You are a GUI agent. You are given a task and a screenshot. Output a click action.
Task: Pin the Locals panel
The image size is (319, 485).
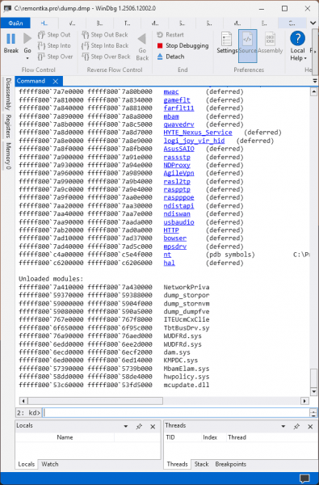click(139, 427)
